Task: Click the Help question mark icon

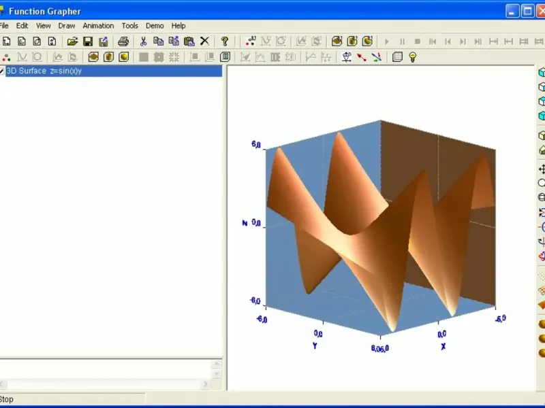Action: (x=225, y=41)
